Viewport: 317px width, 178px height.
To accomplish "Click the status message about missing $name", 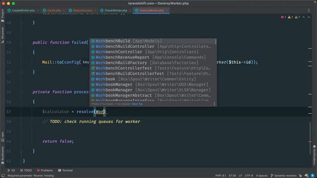I will pos(31,176).
